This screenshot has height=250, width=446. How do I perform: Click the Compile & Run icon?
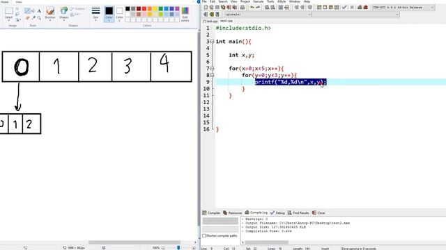(330, 8)
